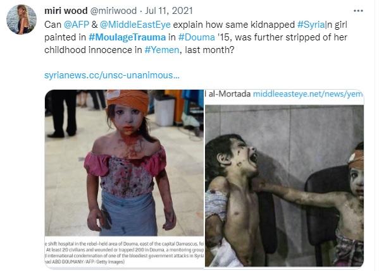Click the Douma hospital caption under left photo
384x271 pixels.
[x=125, y=253]
